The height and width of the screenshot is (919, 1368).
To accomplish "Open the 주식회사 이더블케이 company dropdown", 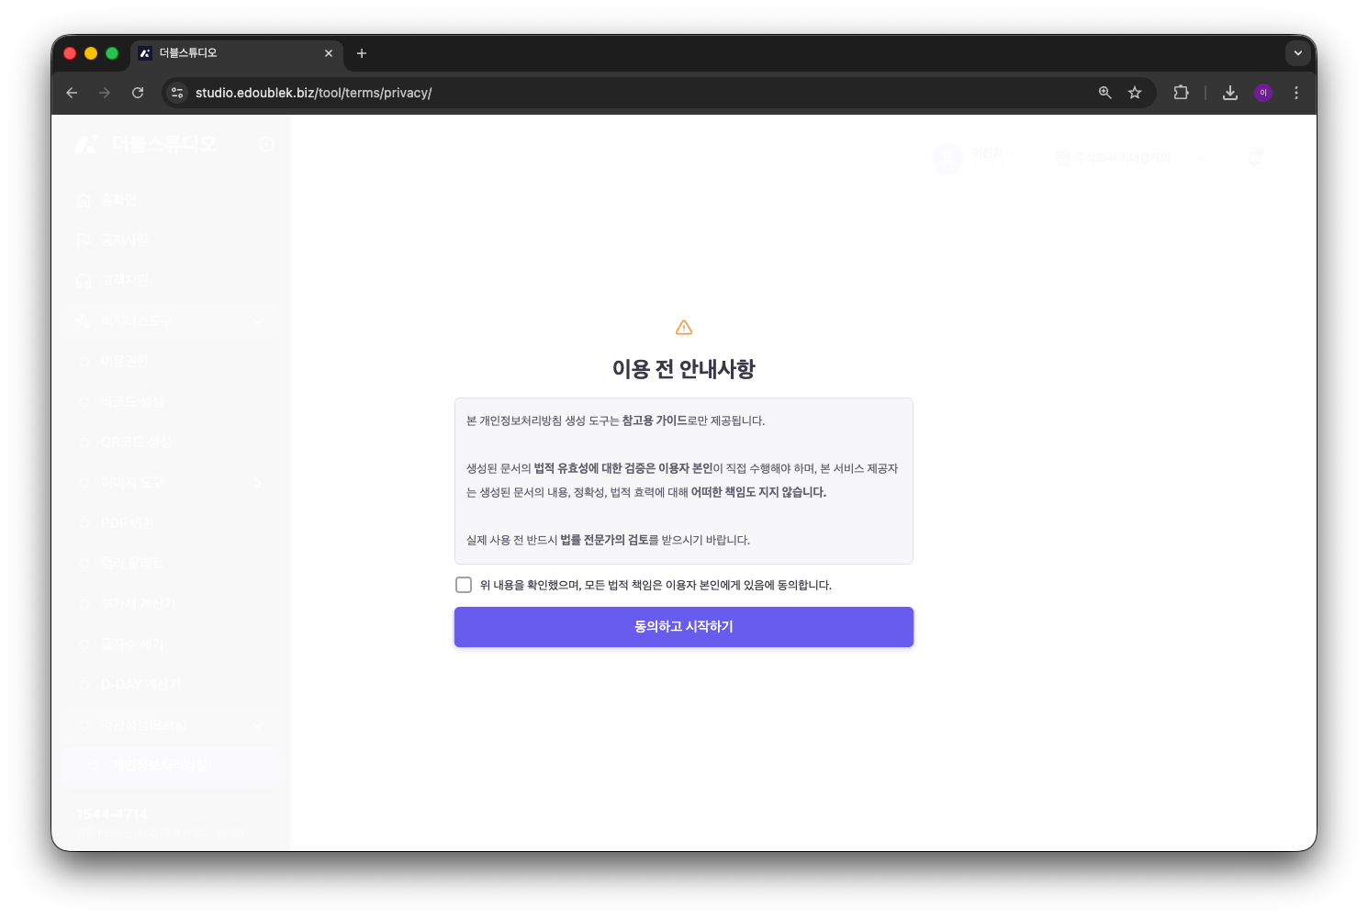I will [1131, 158].
